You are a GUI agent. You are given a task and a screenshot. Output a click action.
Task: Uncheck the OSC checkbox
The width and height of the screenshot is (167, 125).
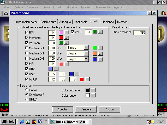(27, 74)
